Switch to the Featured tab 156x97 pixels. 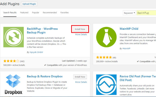point(24,13)
